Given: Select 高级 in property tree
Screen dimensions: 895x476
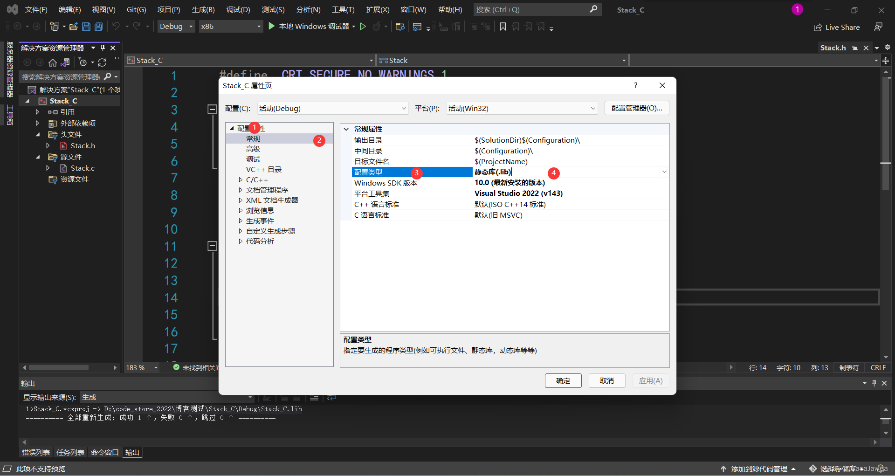Looking at the screenshot, I should 253,149.
